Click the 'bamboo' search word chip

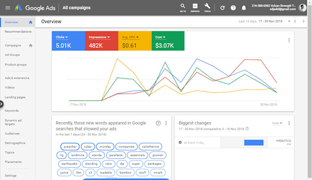[125, 173]
